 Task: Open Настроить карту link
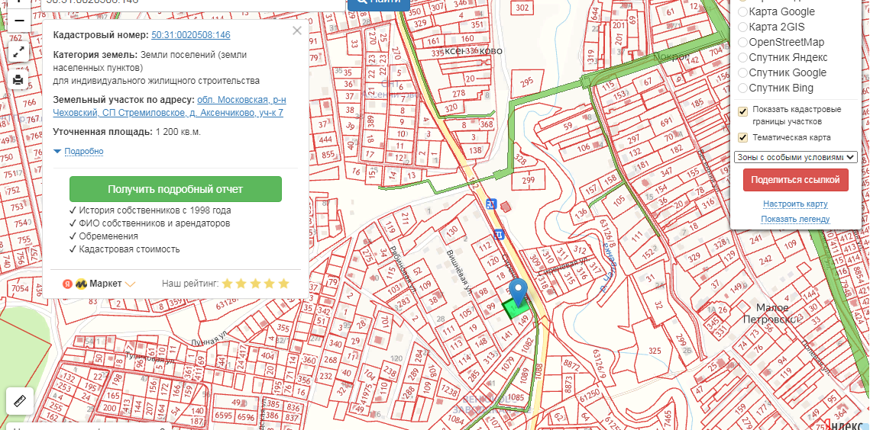(795, 204)
